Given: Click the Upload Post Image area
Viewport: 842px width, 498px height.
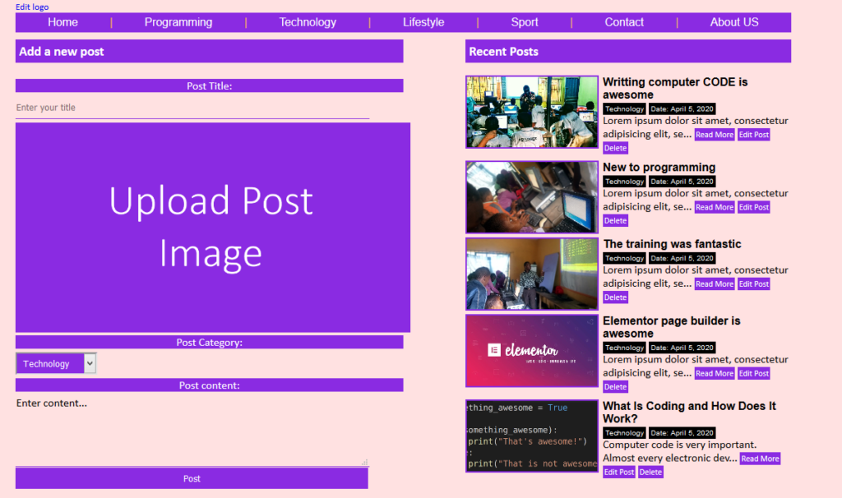Looking at the screenshot, I should (x=211, y=227).
